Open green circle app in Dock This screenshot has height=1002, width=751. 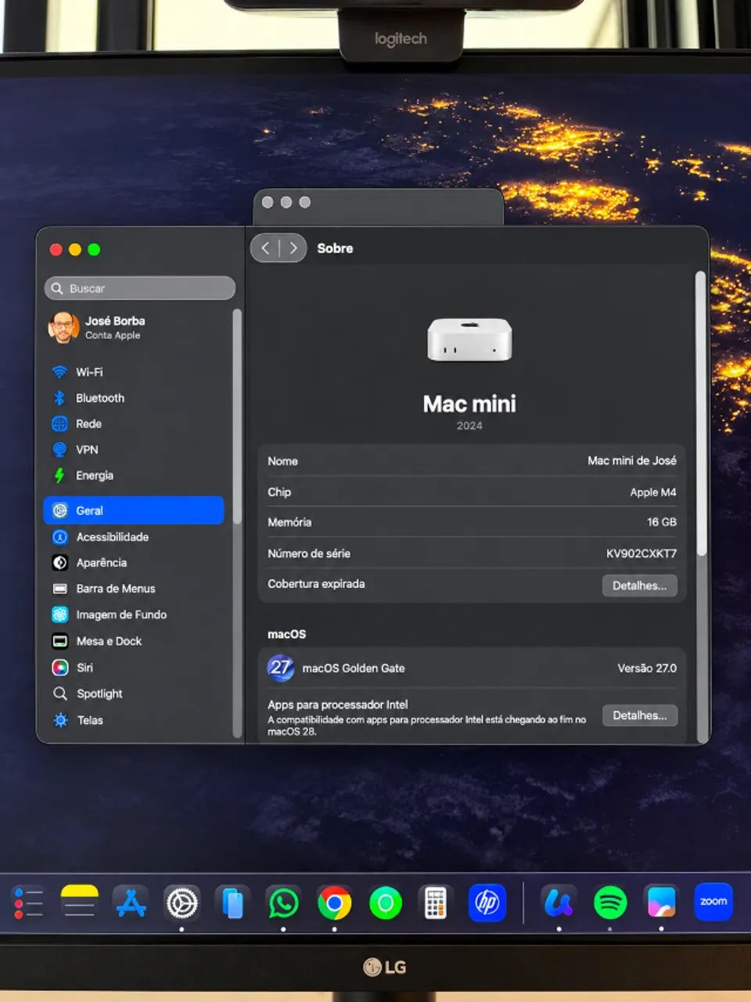point(385,903)
